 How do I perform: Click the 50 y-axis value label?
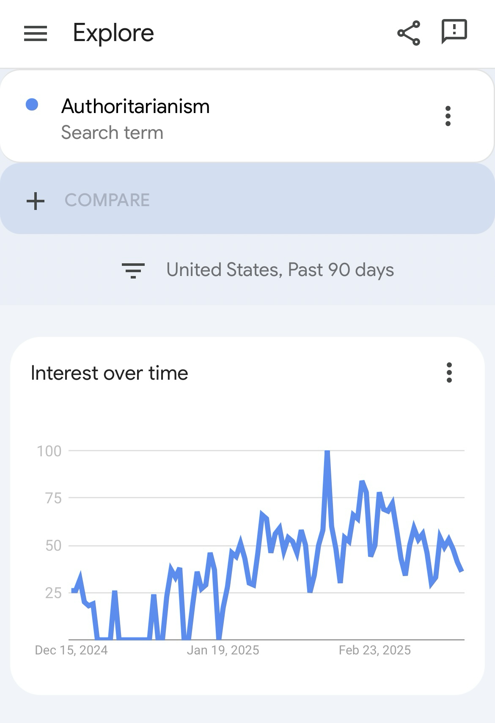pos(53,546)
